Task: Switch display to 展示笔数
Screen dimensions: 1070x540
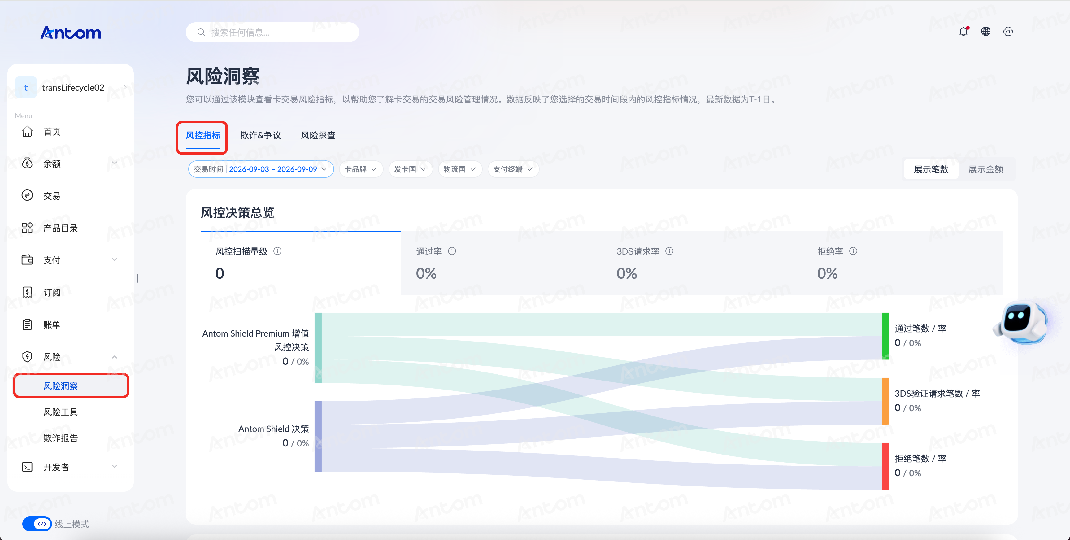Action: 931,169
